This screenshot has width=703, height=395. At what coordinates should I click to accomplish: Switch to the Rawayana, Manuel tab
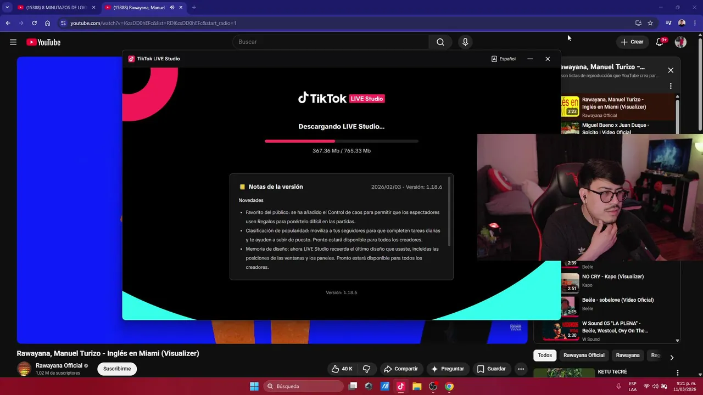click(144, 8)
